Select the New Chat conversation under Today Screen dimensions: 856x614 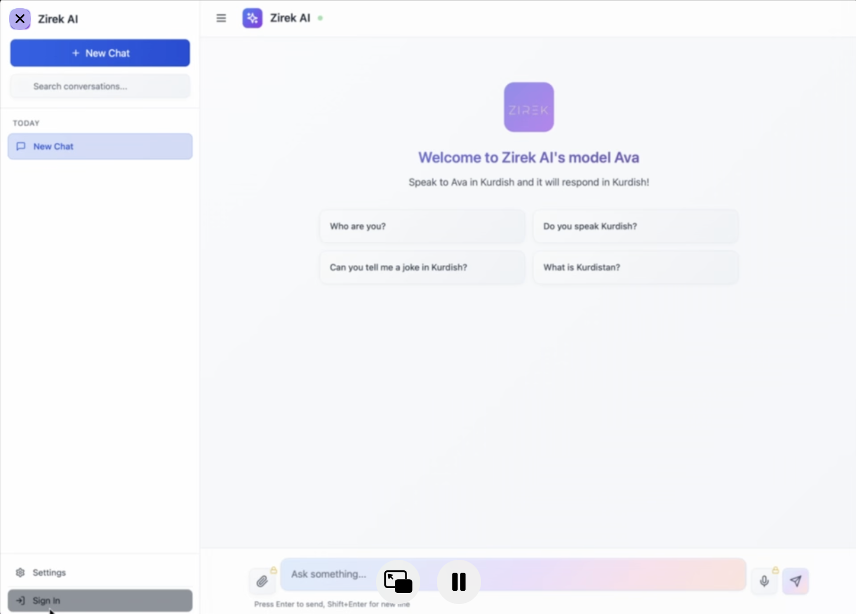coord(100,147)
